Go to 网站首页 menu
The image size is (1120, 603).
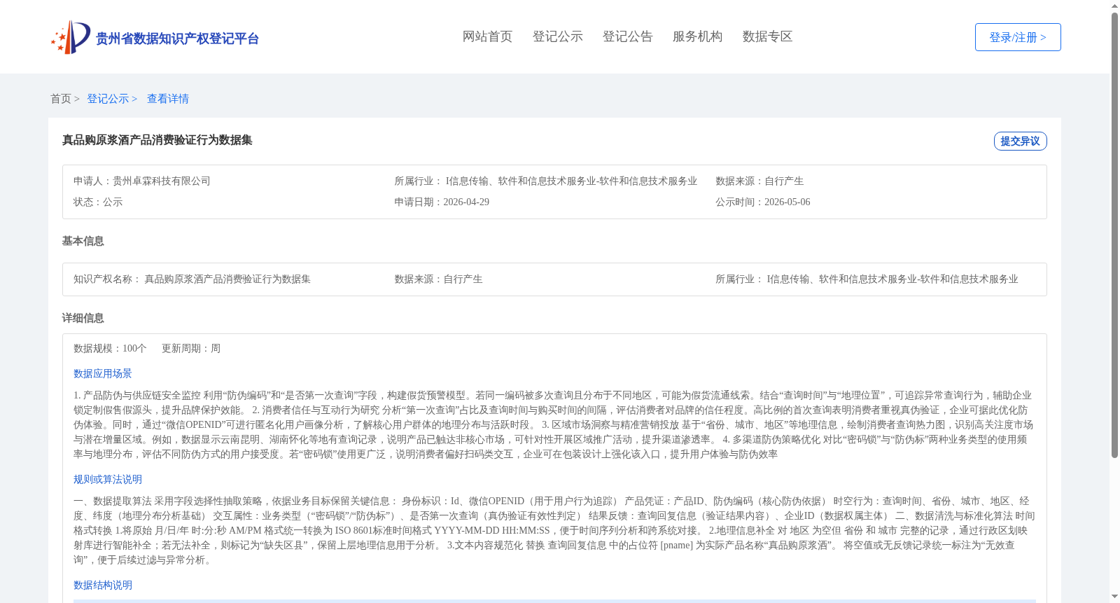487,36
